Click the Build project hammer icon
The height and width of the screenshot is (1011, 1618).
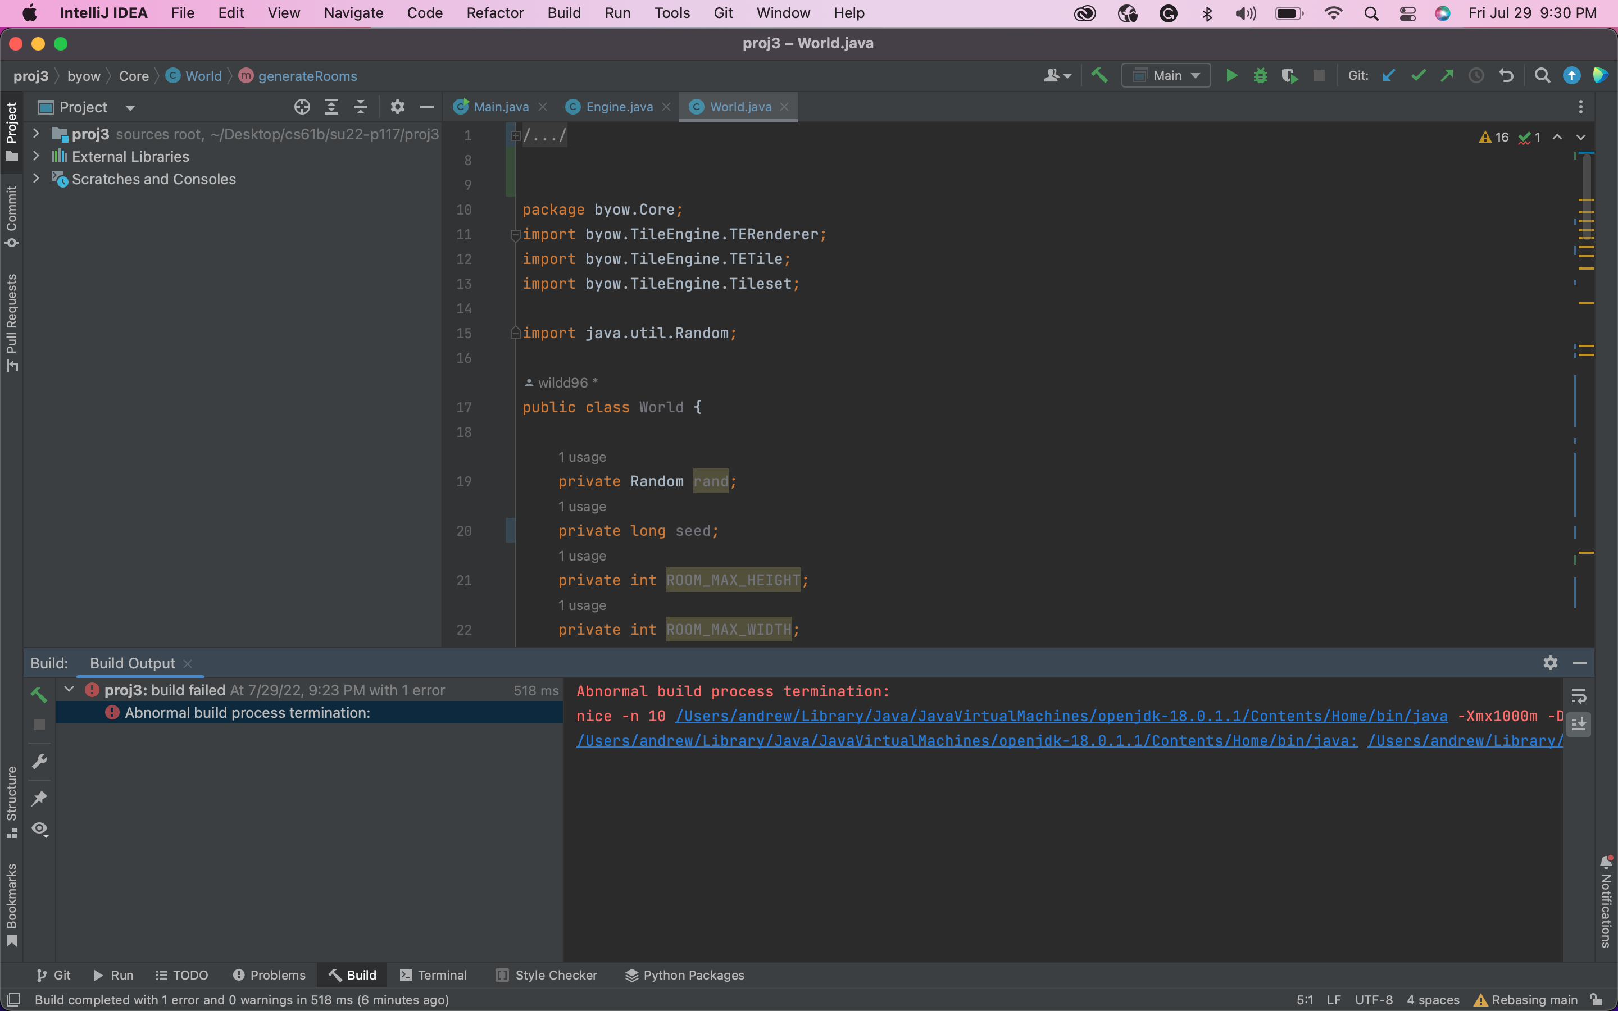[1099, 76]
